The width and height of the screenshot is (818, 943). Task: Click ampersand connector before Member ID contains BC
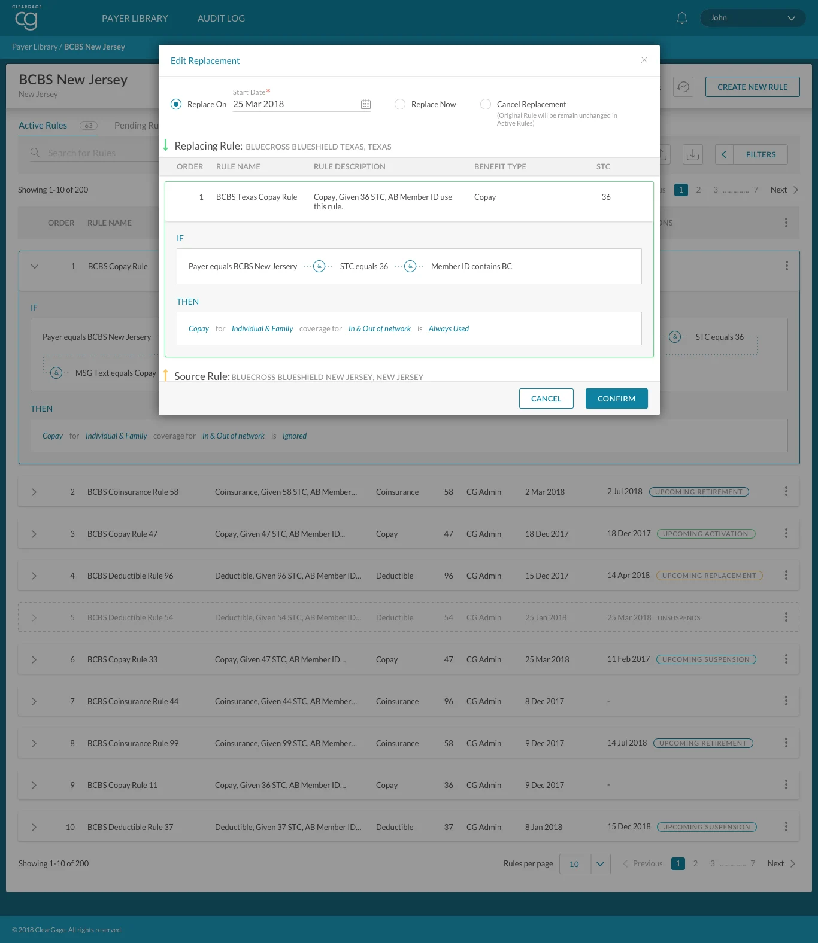click(x=410, y=266)
